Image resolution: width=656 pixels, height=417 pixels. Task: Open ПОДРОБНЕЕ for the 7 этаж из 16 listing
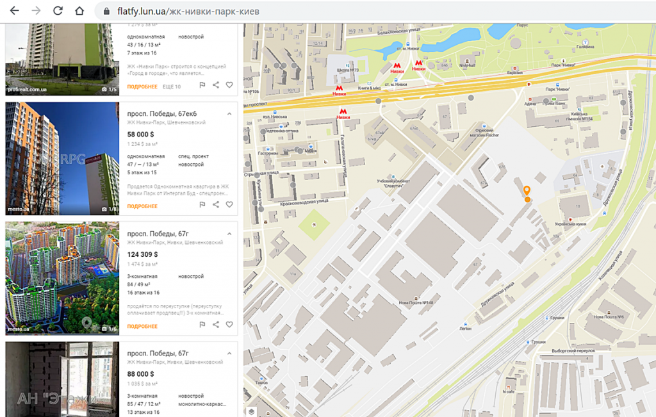coord(142,87)
